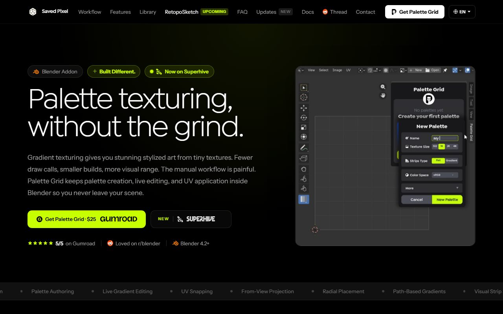
Task: Select the Scale tool in Blender toolbar
Action: point(304,127)
